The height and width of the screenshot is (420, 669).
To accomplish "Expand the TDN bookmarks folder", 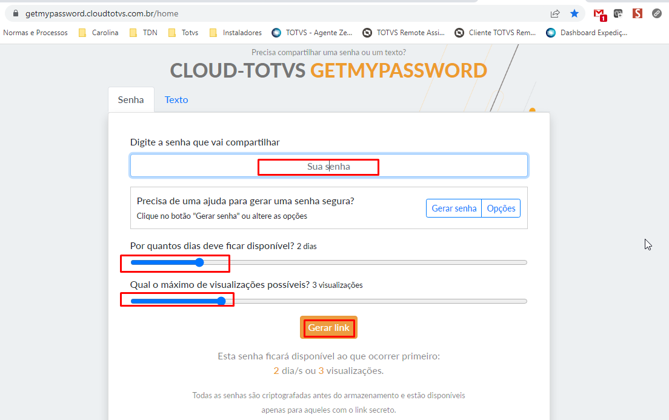I will click(x=144, y=33).
